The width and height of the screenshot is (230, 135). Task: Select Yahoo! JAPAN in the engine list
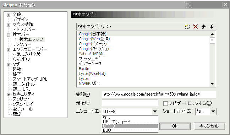point(91,54)
